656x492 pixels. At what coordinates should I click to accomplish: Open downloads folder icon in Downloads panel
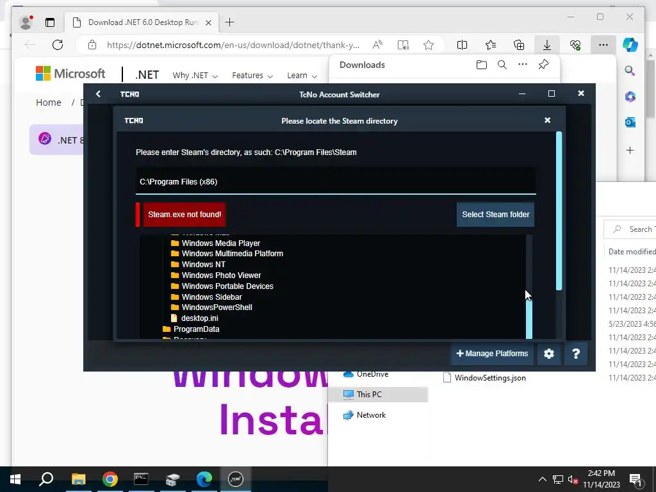click(482, 65)
